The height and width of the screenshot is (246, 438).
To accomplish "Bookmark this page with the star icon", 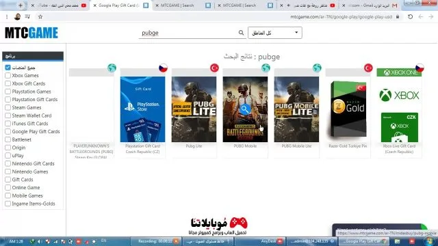I will 40,16.
